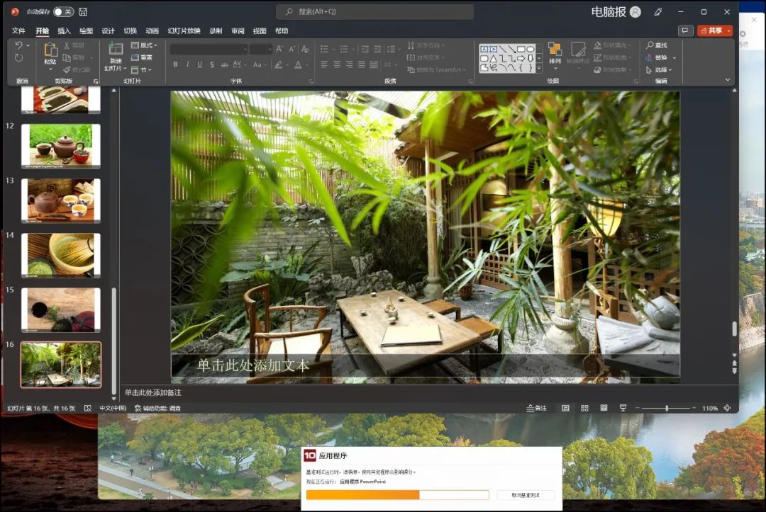Toggle Bold formatting button
Image resolution: width=766 pixels, height=512 pixels.
[x=175, y=64]
